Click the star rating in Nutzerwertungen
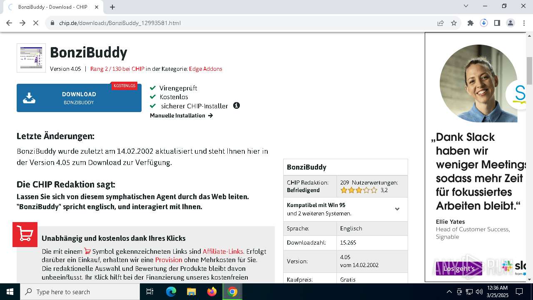This screenshot has width=533, height=300. pos(359,190)
